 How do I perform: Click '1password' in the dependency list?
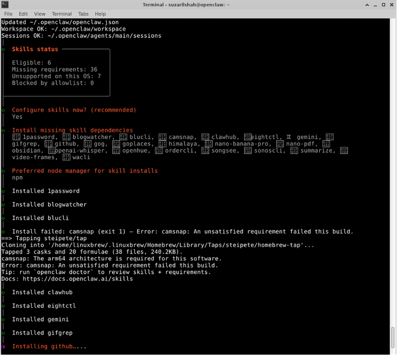click(x=39, y=137)
